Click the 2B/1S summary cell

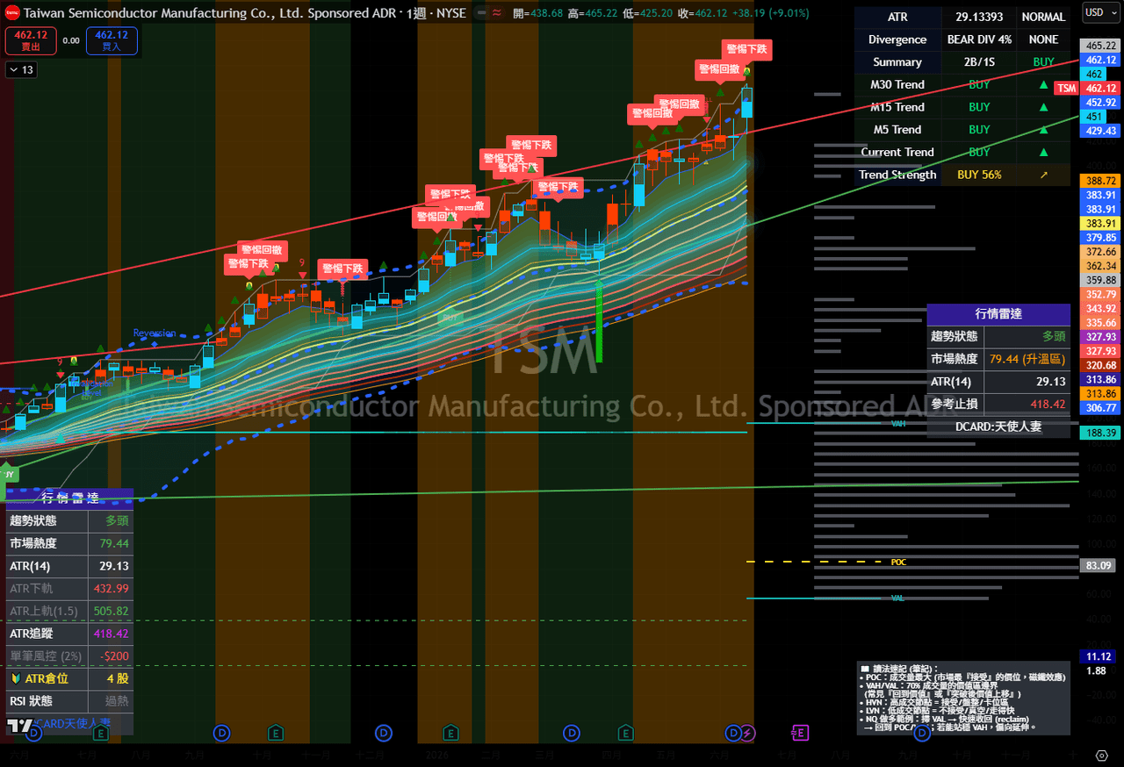click(x=979, y=62)
